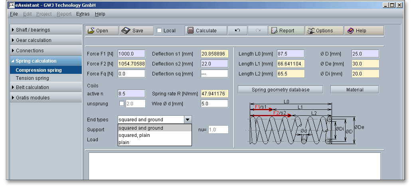This screenshot has height=186, width=411.
Task: Toggle the unsprung coils checkbox
Action: pos(122,104)
